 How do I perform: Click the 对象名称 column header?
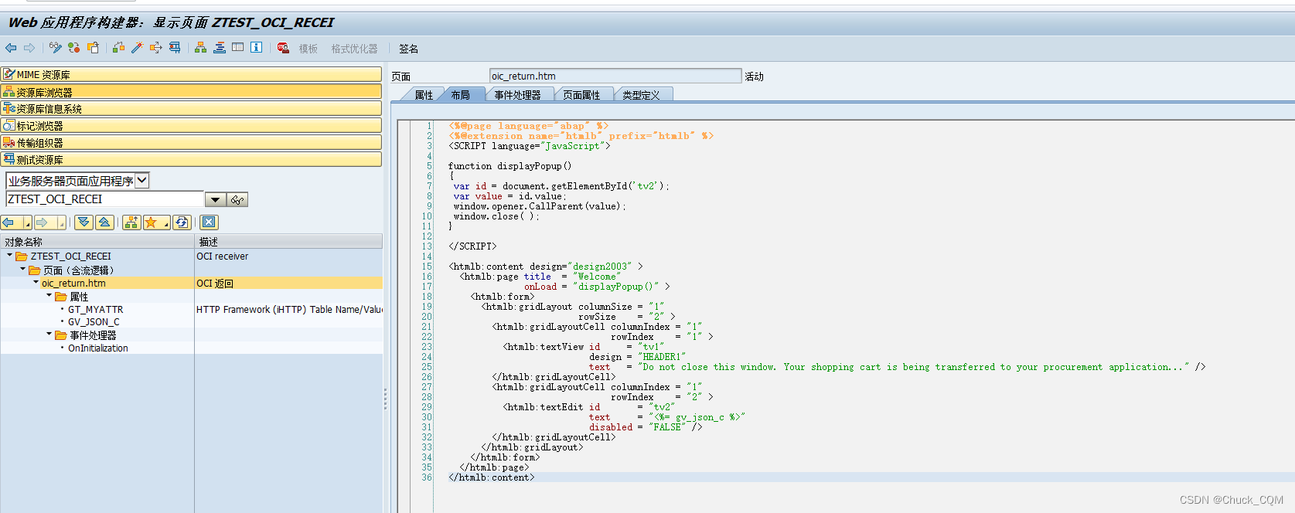(x=97, y=242)
